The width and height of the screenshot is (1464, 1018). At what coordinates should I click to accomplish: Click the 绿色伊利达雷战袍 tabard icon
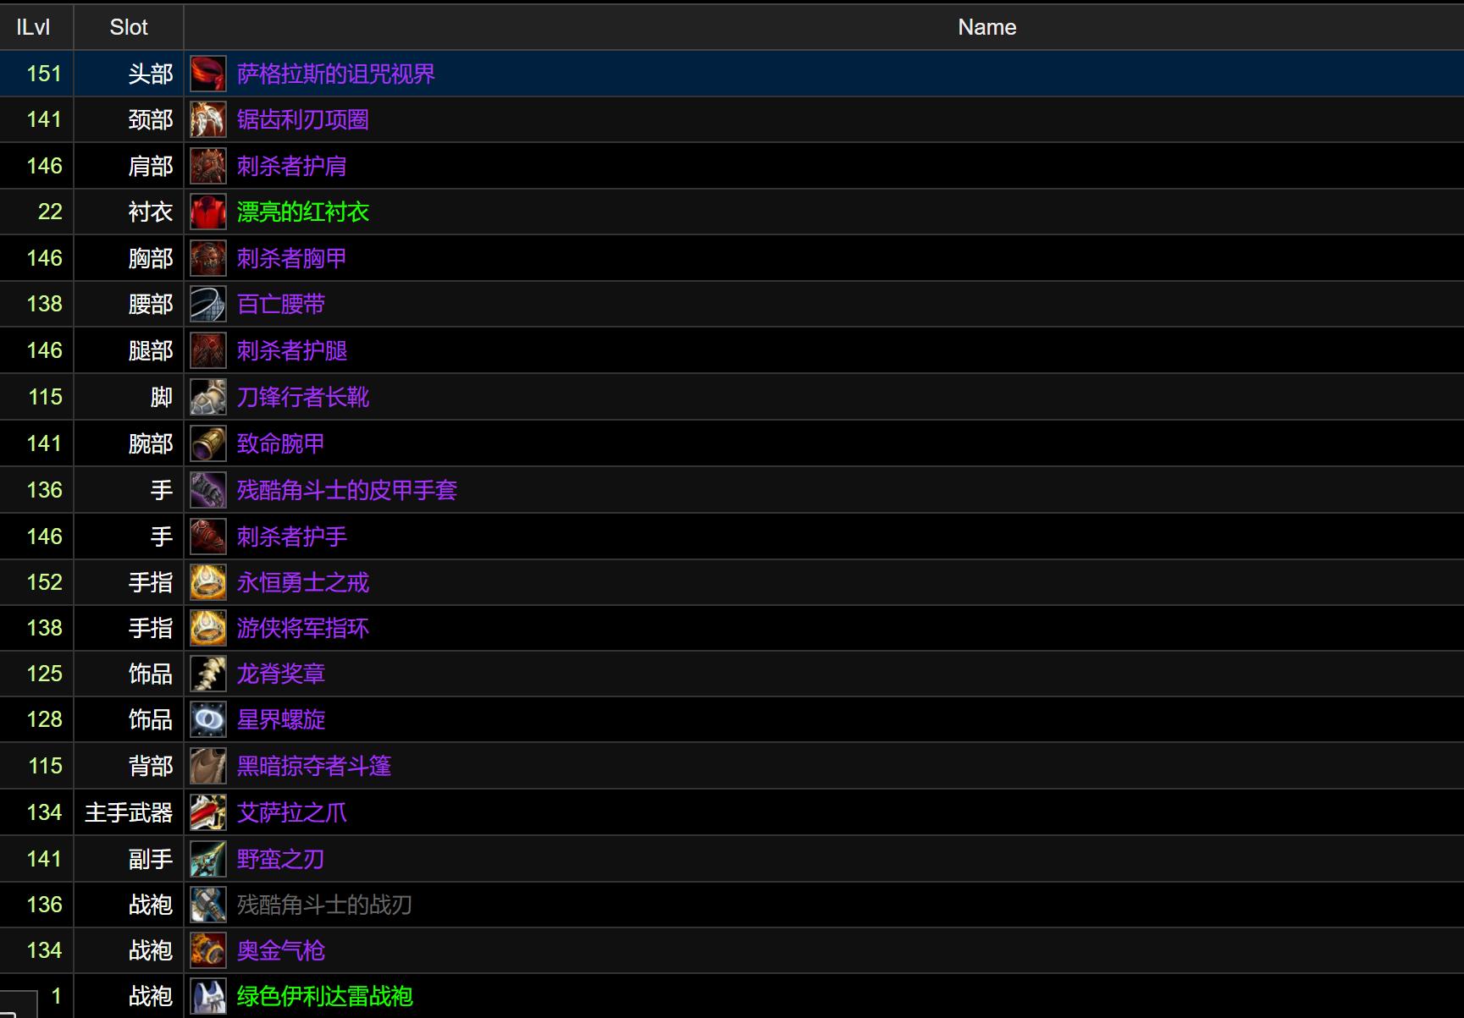[x=207, y=997]
